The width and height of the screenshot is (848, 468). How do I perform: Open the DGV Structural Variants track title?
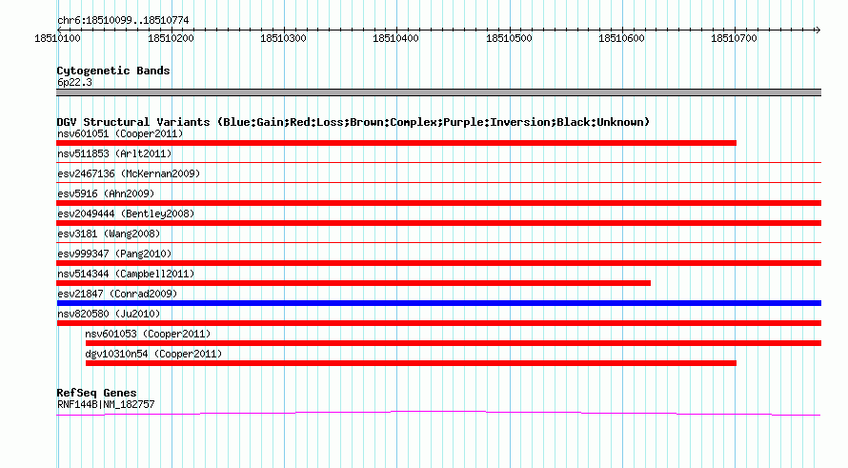pyautogui.click(x=353, y=122)
